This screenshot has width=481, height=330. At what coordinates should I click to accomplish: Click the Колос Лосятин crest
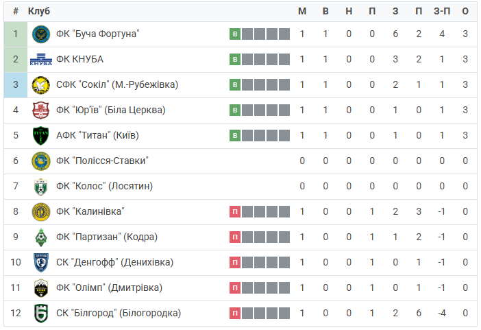[41, 187]
